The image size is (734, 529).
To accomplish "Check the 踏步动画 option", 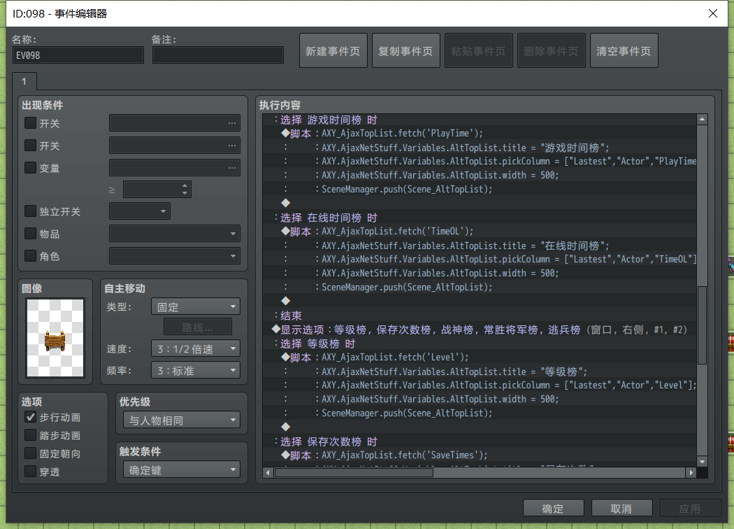I will (x=31, y=435).
